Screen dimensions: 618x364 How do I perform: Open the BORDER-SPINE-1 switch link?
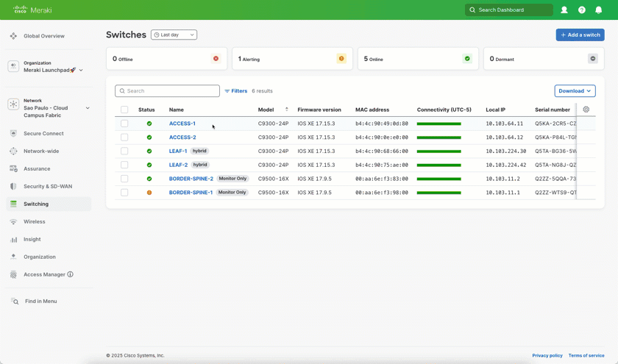191,193
